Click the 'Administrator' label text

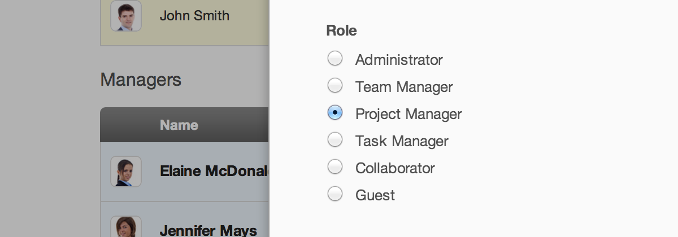point(399,60)
